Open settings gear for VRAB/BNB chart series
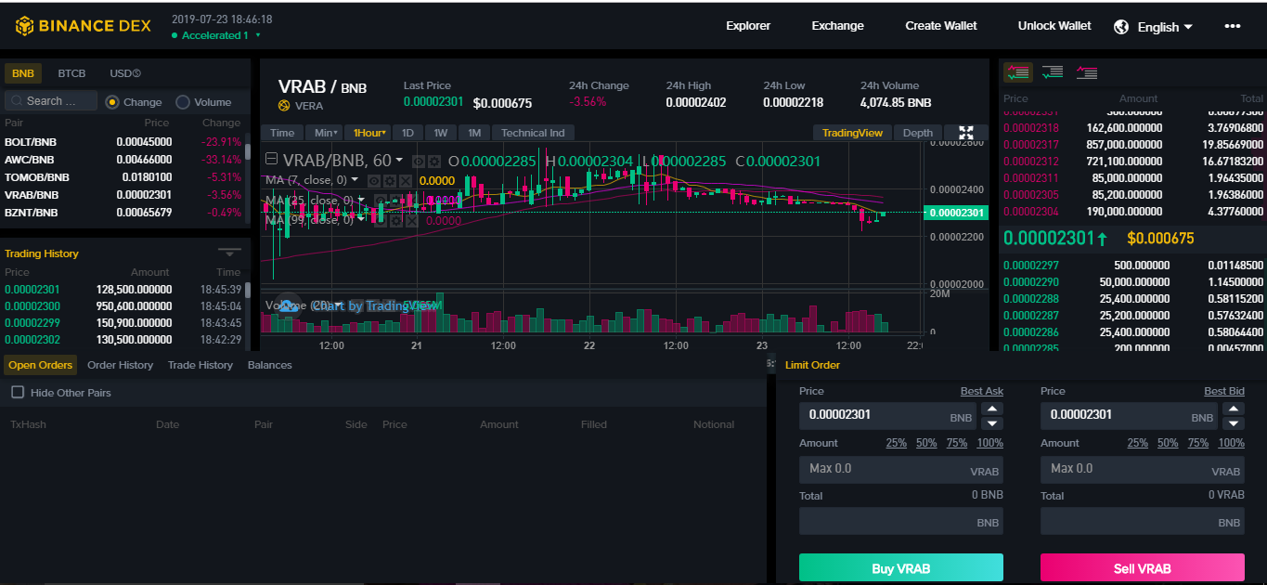The height and width of the screenshot is (585, 1267). tap(434, 162)
